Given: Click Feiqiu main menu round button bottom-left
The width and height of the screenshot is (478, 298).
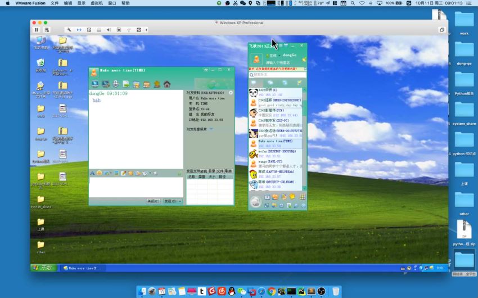Looking at the screenshot, I should [x=255, y=201].
